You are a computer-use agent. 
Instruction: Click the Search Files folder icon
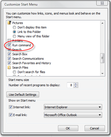coord(9,68)
